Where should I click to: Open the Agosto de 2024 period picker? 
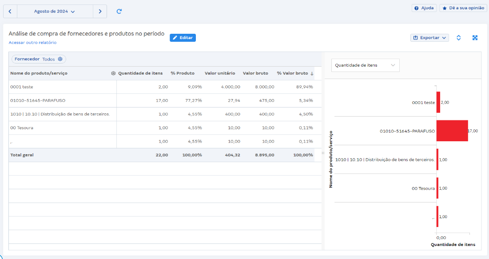(55, 12)
